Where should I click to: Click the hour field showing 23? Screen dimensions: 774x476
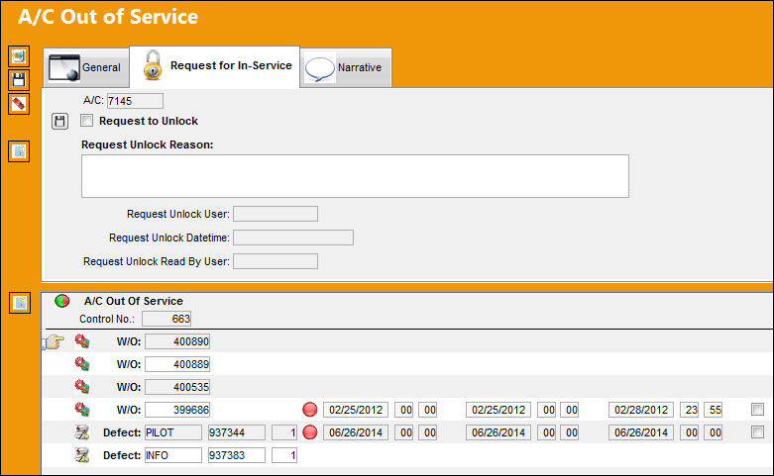690,410
